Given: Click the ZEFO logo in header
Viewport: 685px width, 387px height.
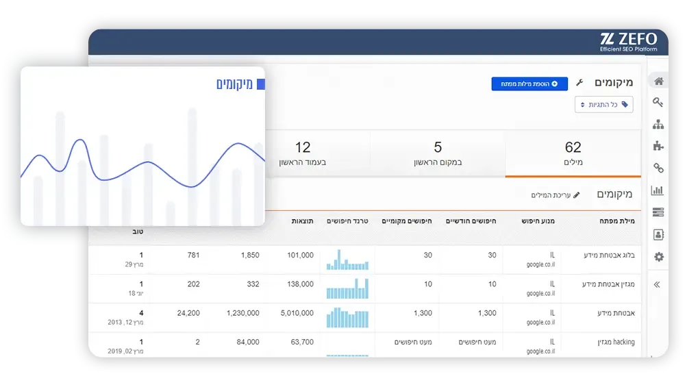Looking at the screenshot, I should point(628,42).
